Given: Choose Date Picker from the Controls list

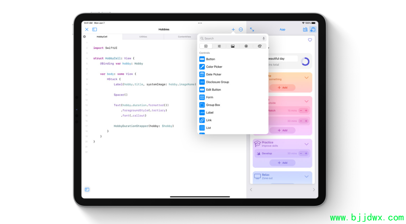Looking at the screenshot, I should click(233, 74).
